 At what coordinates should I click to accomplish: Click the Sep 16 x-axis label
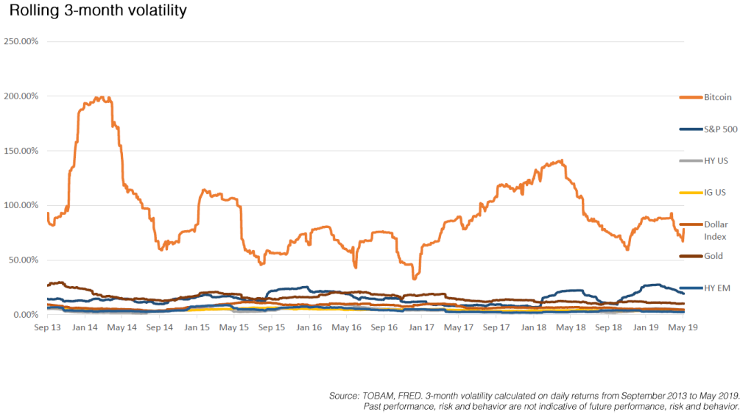point(384,328)
